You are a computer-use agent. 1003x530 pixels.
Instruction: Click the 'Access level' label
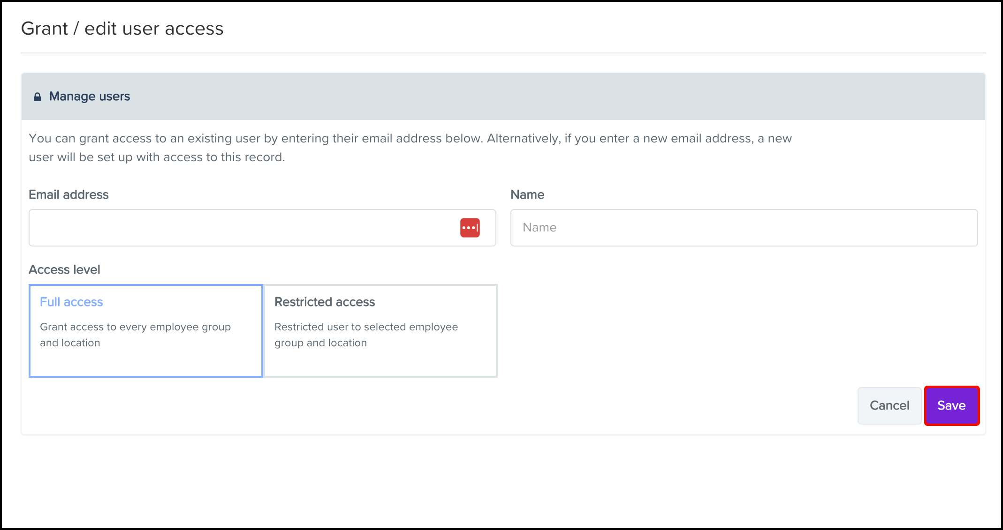pyautogui.click(x=64, y=269)
